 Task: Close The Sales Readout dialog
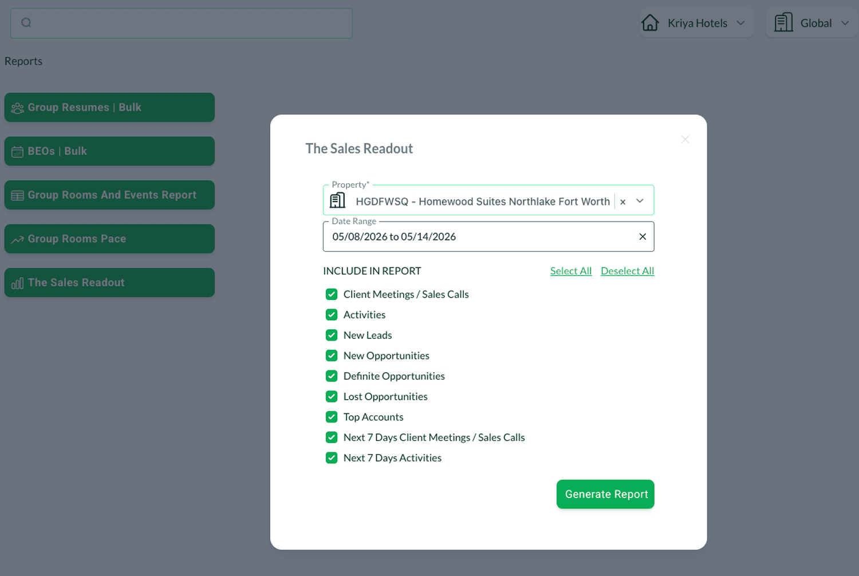(x=685, y=140)
